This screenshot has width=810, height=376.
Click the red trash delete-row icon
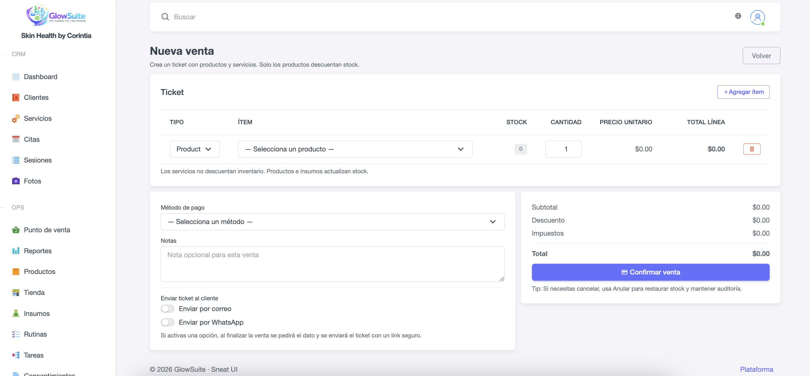751,149
